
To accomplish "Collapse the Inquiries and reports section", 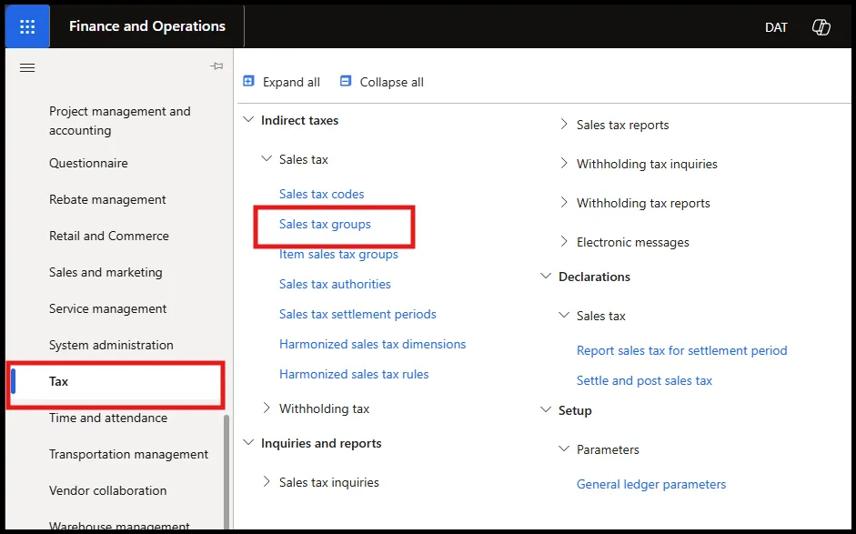I will click(248, 443).
